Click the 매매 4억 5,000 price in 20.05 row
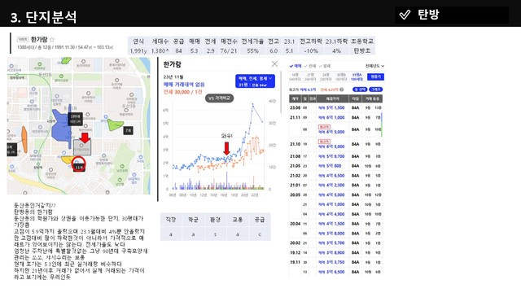Screen dimensions: 521x293 331,195
